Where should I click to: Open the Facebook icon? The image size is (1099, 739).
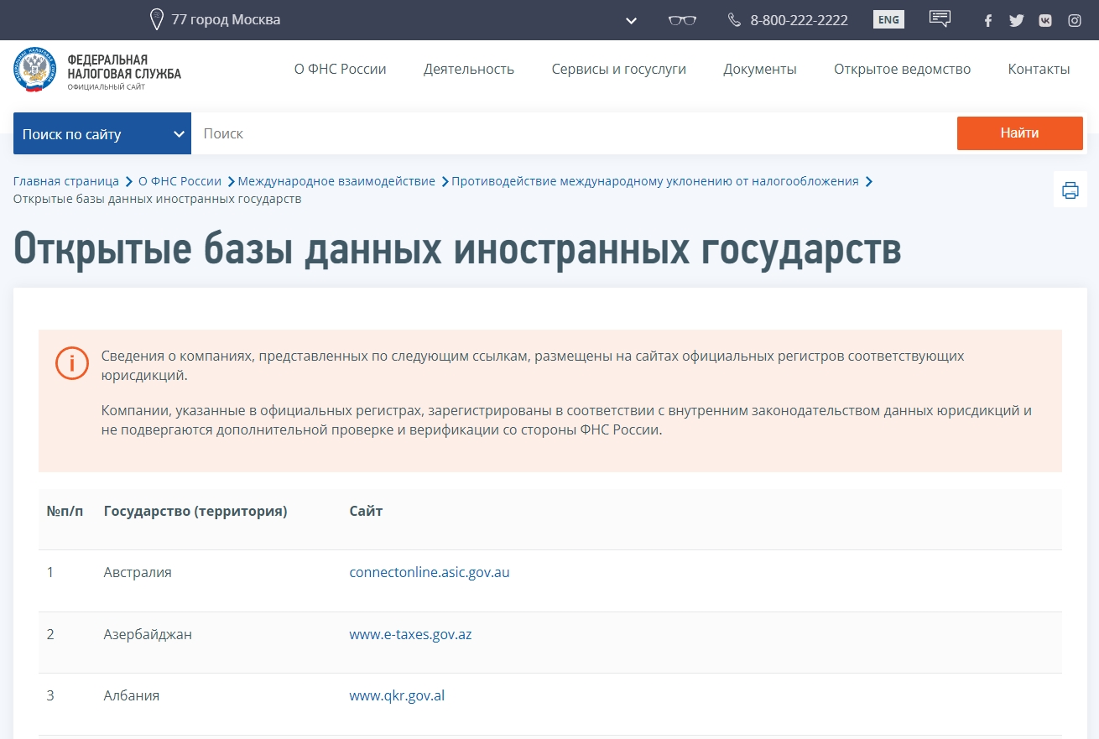(x=988, y=20)
